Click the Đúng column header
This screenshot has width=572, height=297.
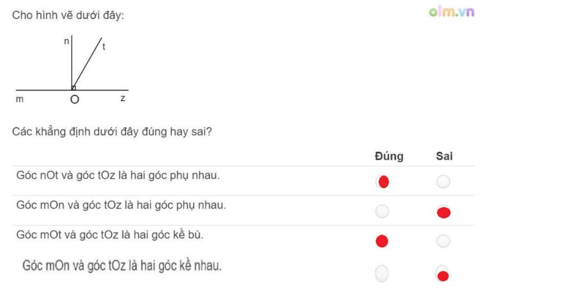pyautogui.click(x=389, y=156)
